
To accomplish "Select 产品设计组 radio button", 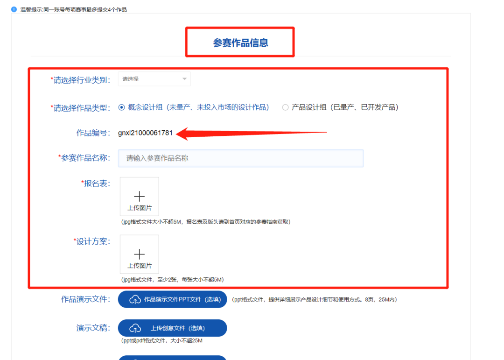I will [x=285, y=107].
